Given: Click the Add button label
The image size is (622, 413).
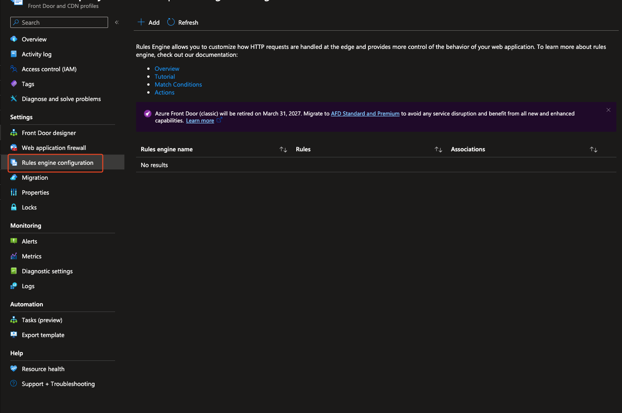Looking at the screenshot, I should coord(154,22).
